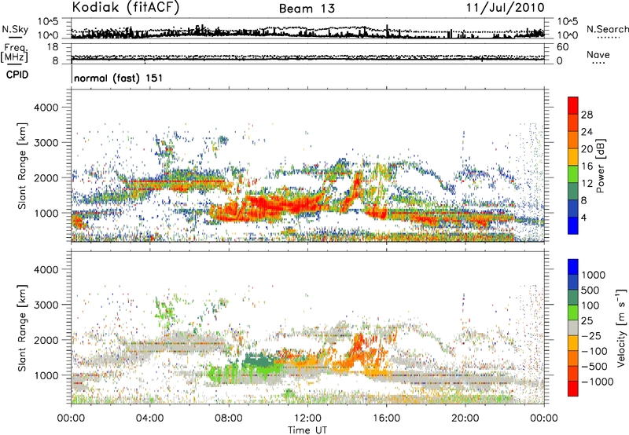
Task: Click the dark green velocity patch near 09:00 UT
Action: (x=258, y=359)
